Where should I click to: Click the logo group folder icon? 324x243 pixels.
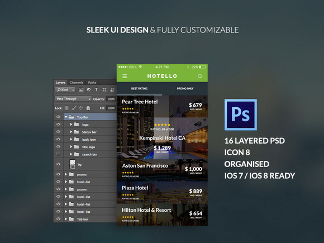point(77,125)
